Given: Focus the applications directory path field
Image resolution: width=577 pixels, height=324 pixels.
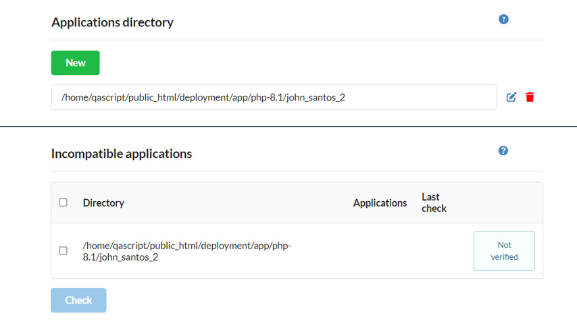Looking at the screenshot, I should [274, 97].
